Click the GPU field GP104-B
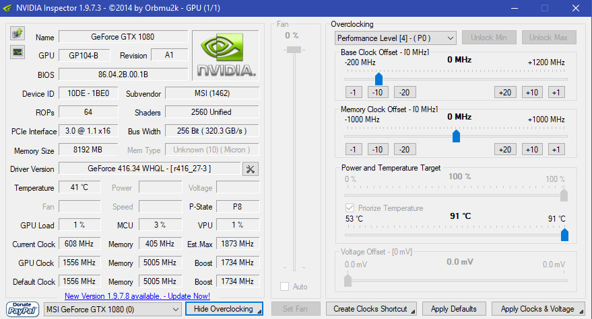 coord(84,55)
